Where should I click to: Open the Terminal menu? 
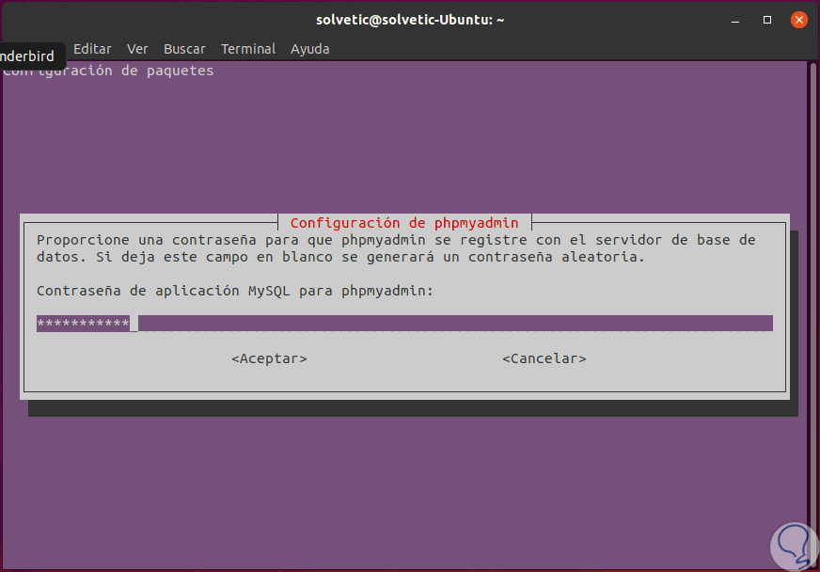coord(248,49)
